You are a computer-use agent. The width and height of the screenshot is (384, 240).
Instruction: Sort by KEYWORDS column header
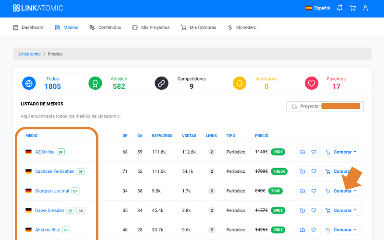point(162,136)
